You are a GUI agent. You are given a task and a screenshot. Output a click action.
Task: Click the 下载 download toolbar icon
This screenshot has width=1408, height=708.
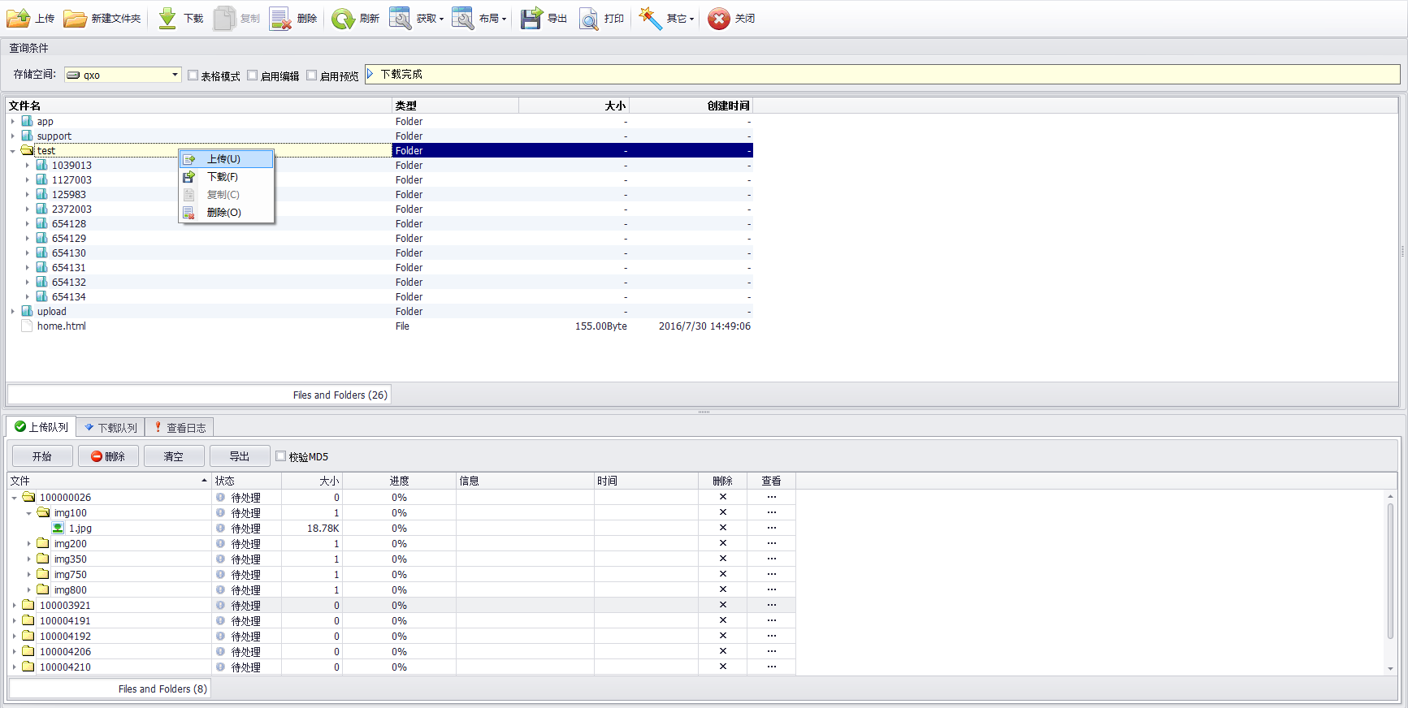click(x=167, y=18)
